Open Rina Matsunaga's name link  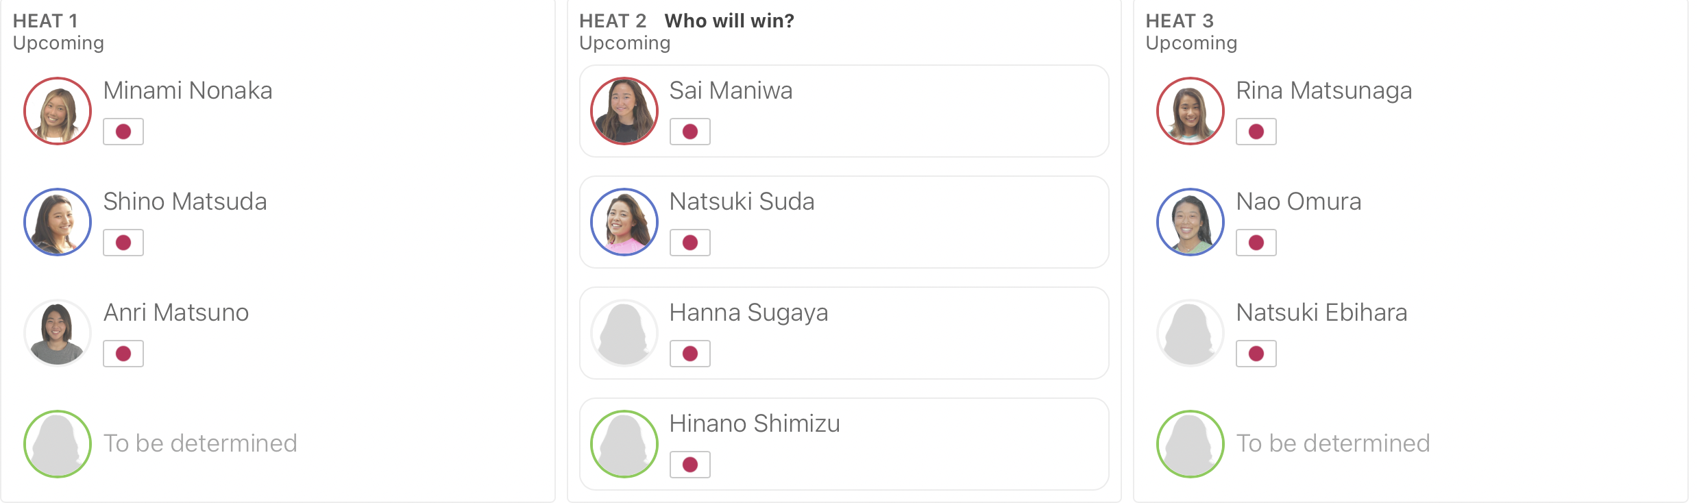(x=1324, y=90)
